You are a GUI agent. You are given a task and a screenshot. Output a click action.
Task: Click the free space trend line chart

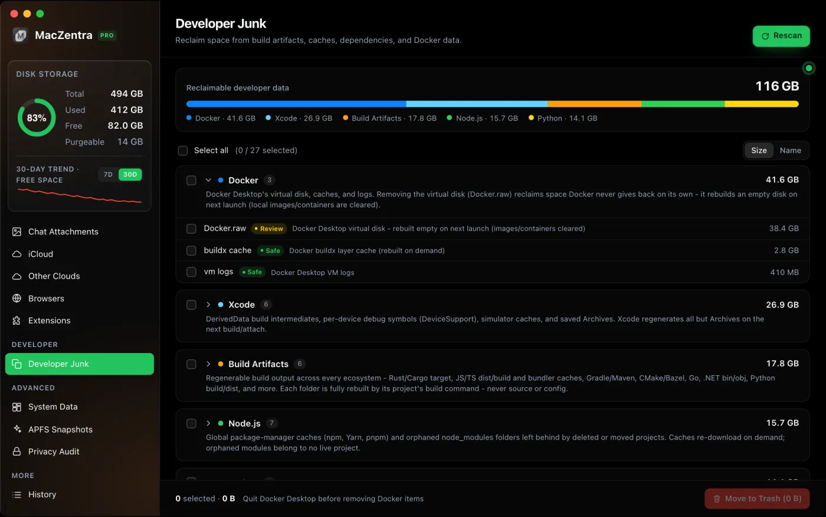80,196
